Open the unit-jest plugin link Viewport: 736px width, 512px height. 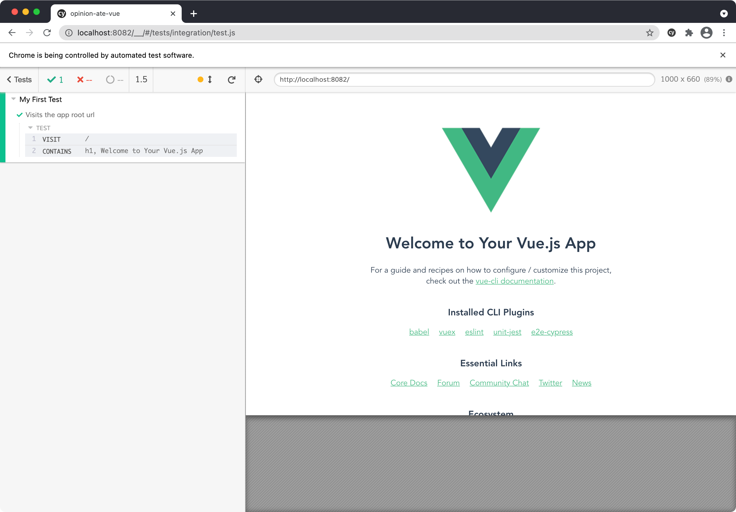(507, 332)
